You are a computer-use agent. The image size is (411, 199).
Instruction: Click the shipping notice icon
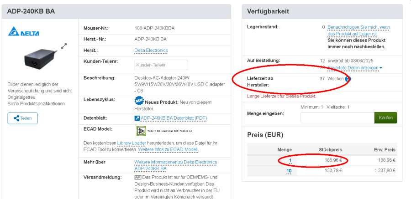click(x=137, y=177)
